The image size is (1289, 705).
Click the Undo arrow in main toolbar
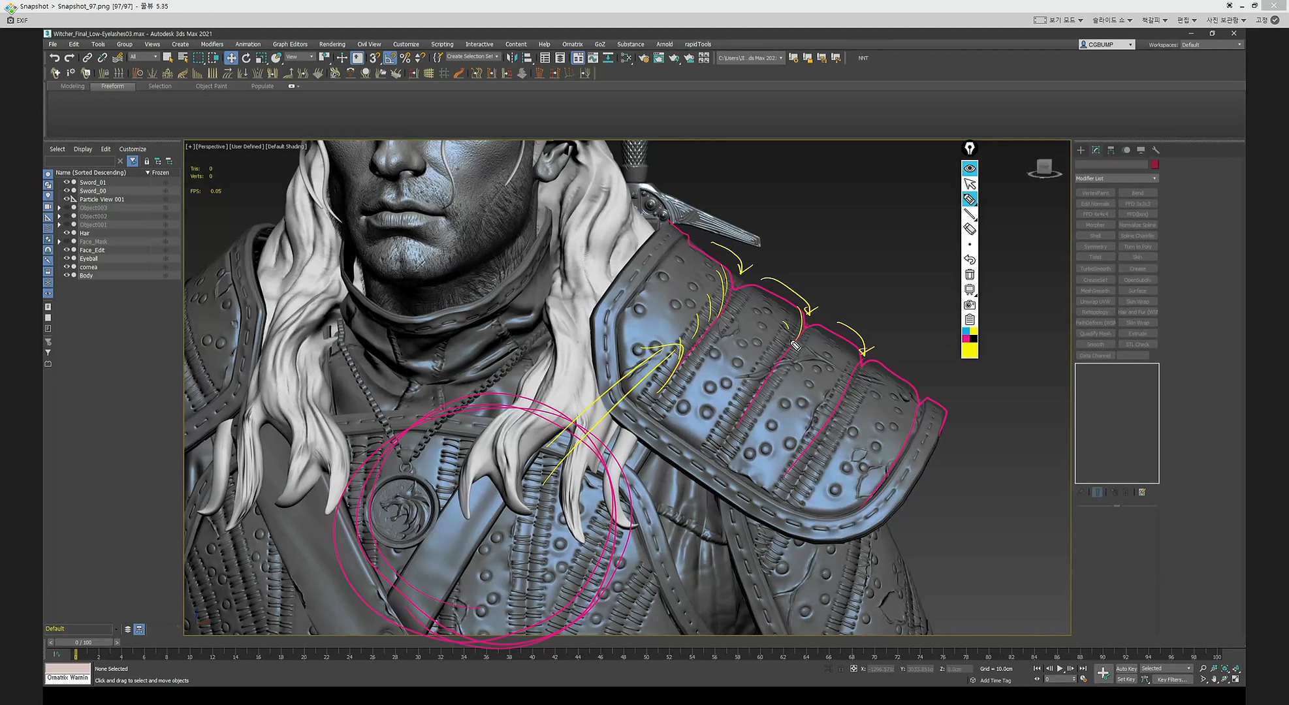coord(54,58)
